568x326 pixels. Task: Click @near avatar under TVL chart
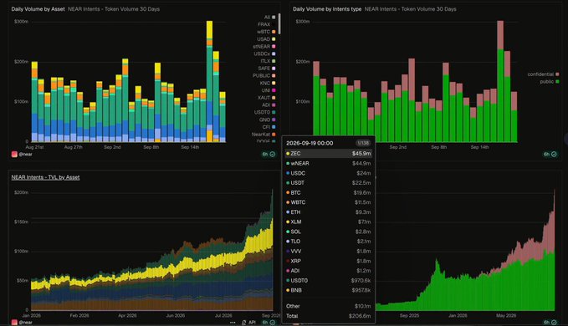14,322
